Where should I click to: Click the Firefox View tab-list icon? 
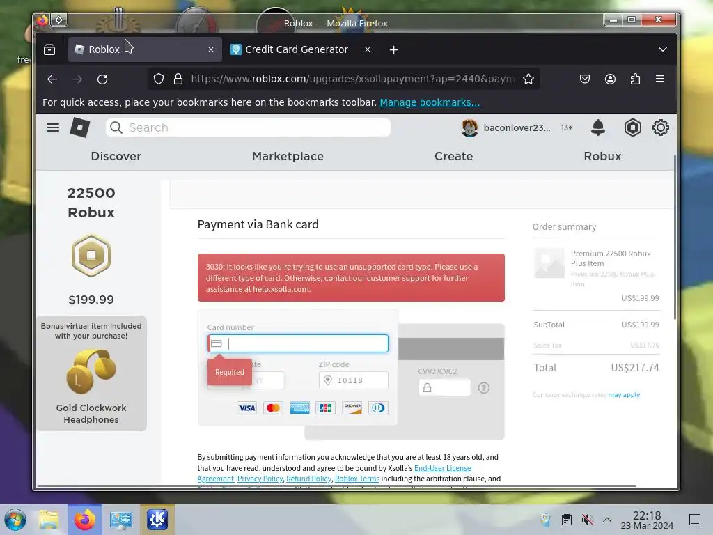[49, 49]
